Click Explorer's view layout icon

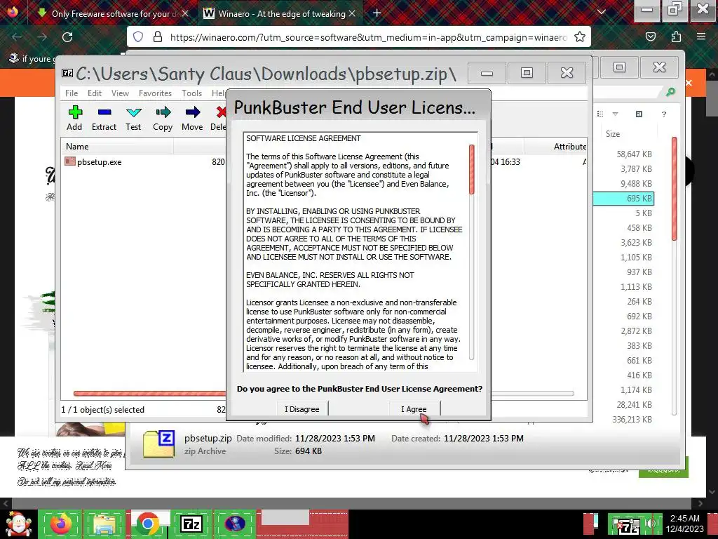[600, 114]
